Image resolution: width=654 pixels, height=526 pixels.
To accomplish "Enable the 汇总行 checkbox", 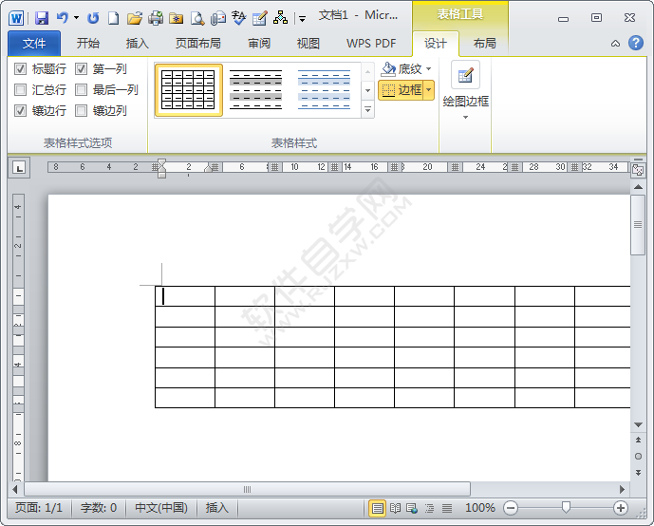I will pyautogui.click(x=21, y=90).
